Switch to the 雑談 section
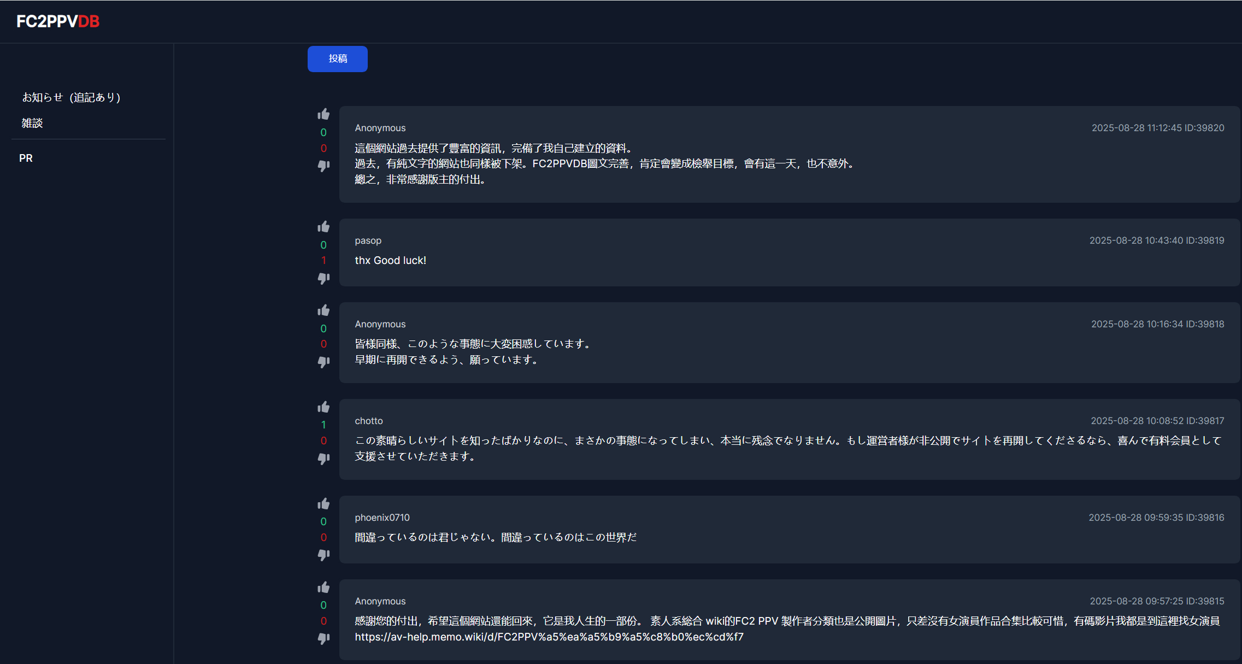1242x664 pixels. [32, 123]
